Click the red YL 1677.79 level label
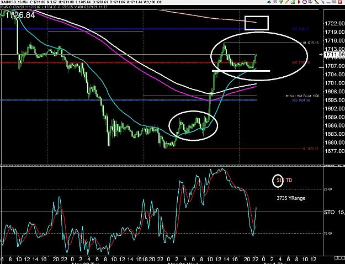The height and width of the screenshot is (264, 345). pyautogui.click(x=310, y=149)
